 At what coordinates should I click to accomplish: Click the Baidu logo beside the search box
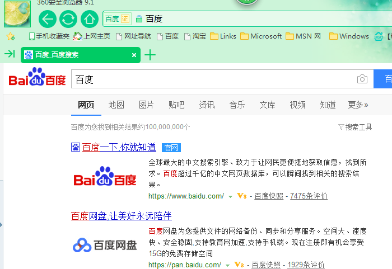click(37, 79)
